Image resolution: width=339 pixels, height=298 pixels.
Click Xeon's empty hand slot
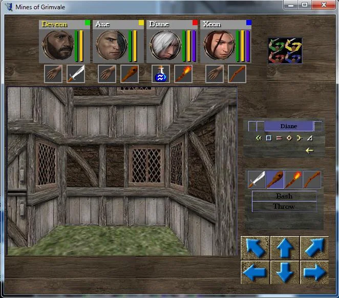pos(215,74)
